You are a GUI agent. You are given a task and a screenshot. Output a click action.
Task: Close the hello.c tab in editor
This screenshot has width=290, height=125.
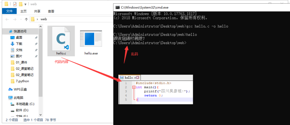tap(138, 77)
